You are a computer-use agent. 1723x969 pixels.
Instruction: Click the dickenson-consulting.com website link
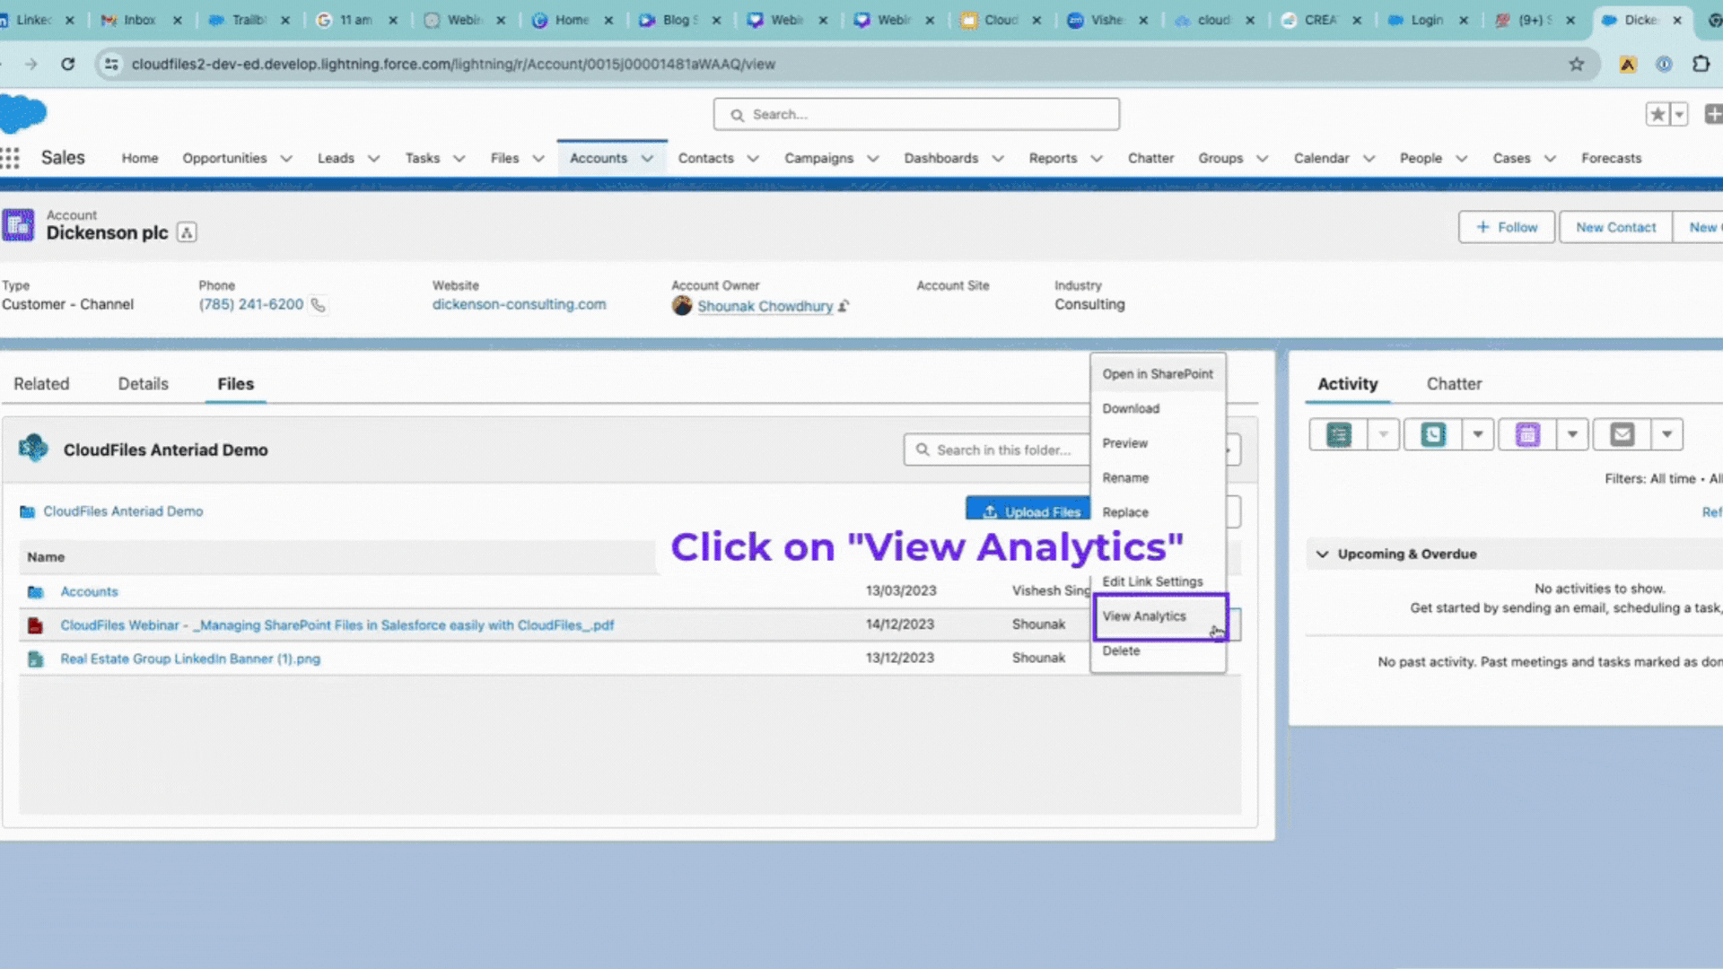pos(520,303)
